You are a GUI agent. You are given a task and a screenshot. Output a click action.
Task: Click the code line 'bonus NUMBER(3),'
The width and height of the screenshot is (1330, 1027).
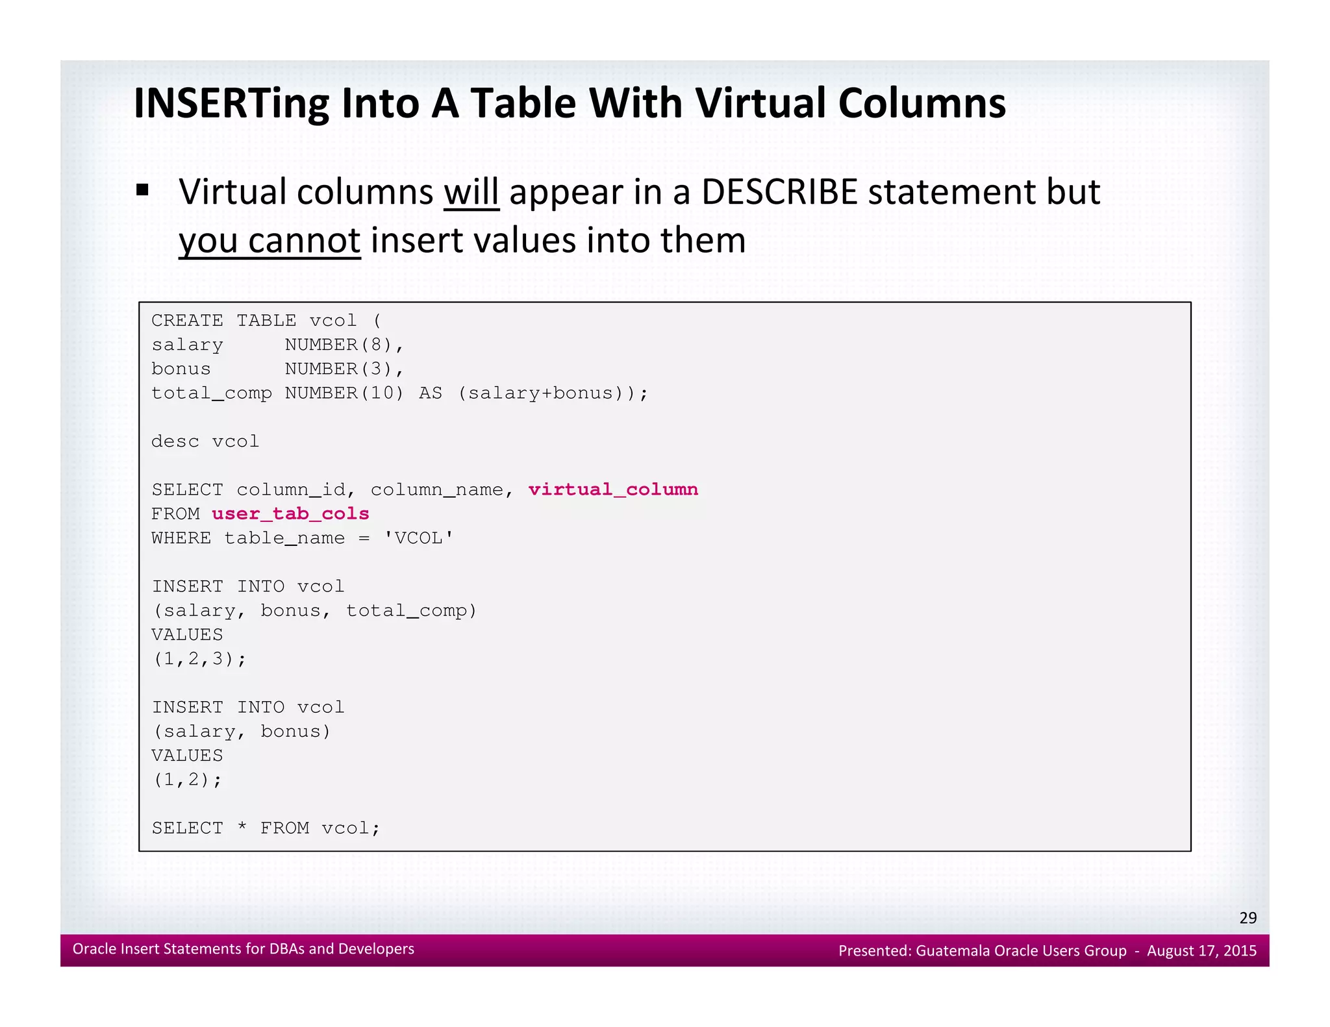click(278, 369)
